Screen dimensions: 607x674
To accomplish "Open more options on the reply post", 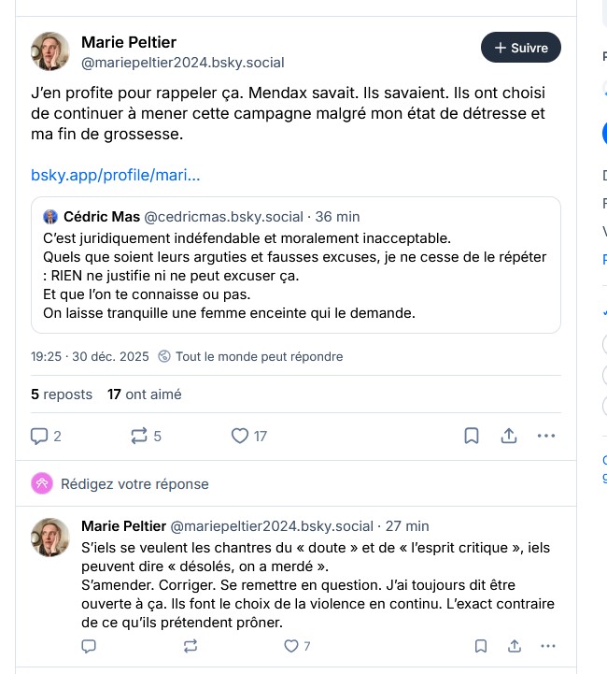I will coord(548,646).
